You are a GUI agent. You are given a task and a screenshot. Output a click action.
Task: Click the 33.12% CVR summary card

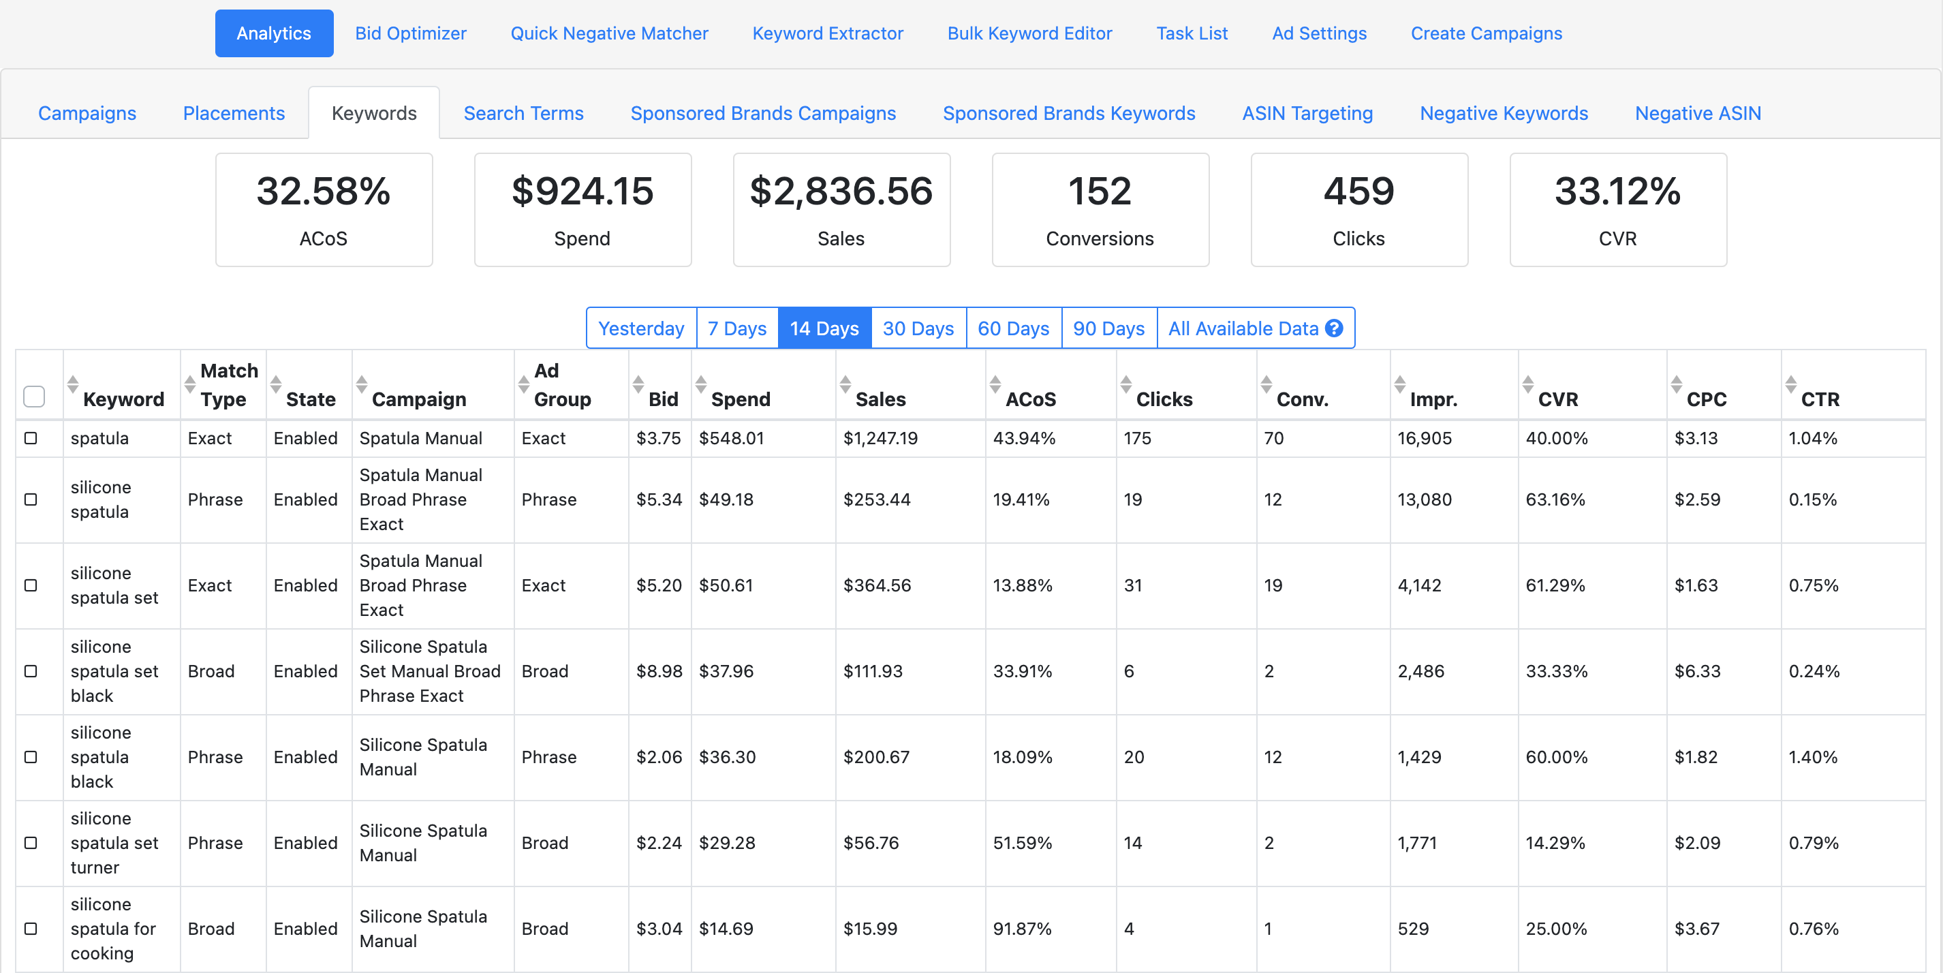tap(1618, 210)
